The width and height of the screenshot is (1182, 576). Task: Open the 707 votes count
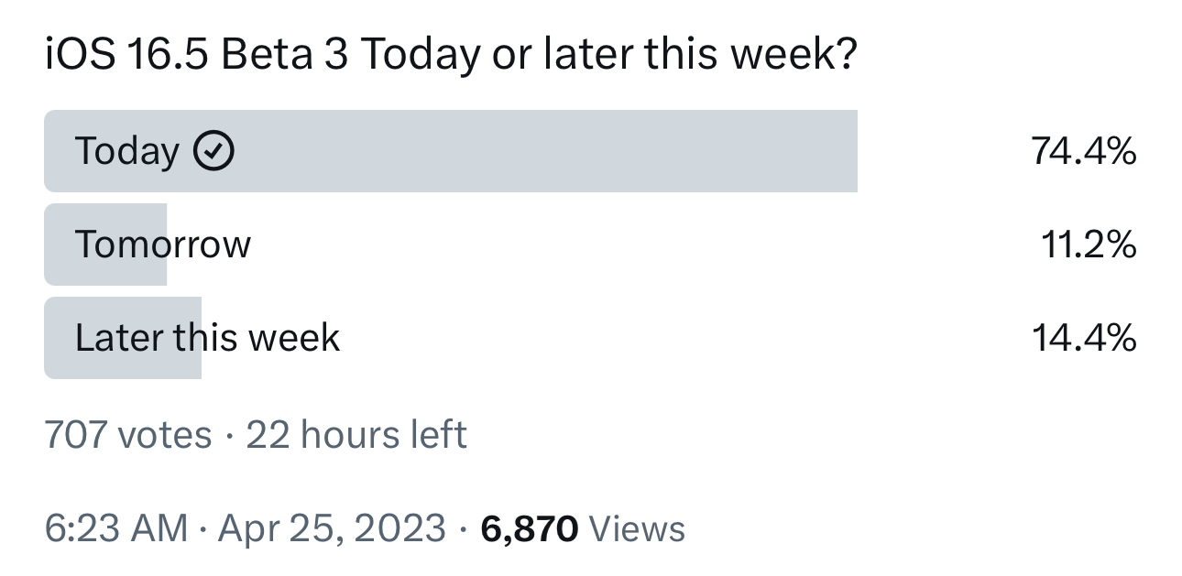(127, 434)
